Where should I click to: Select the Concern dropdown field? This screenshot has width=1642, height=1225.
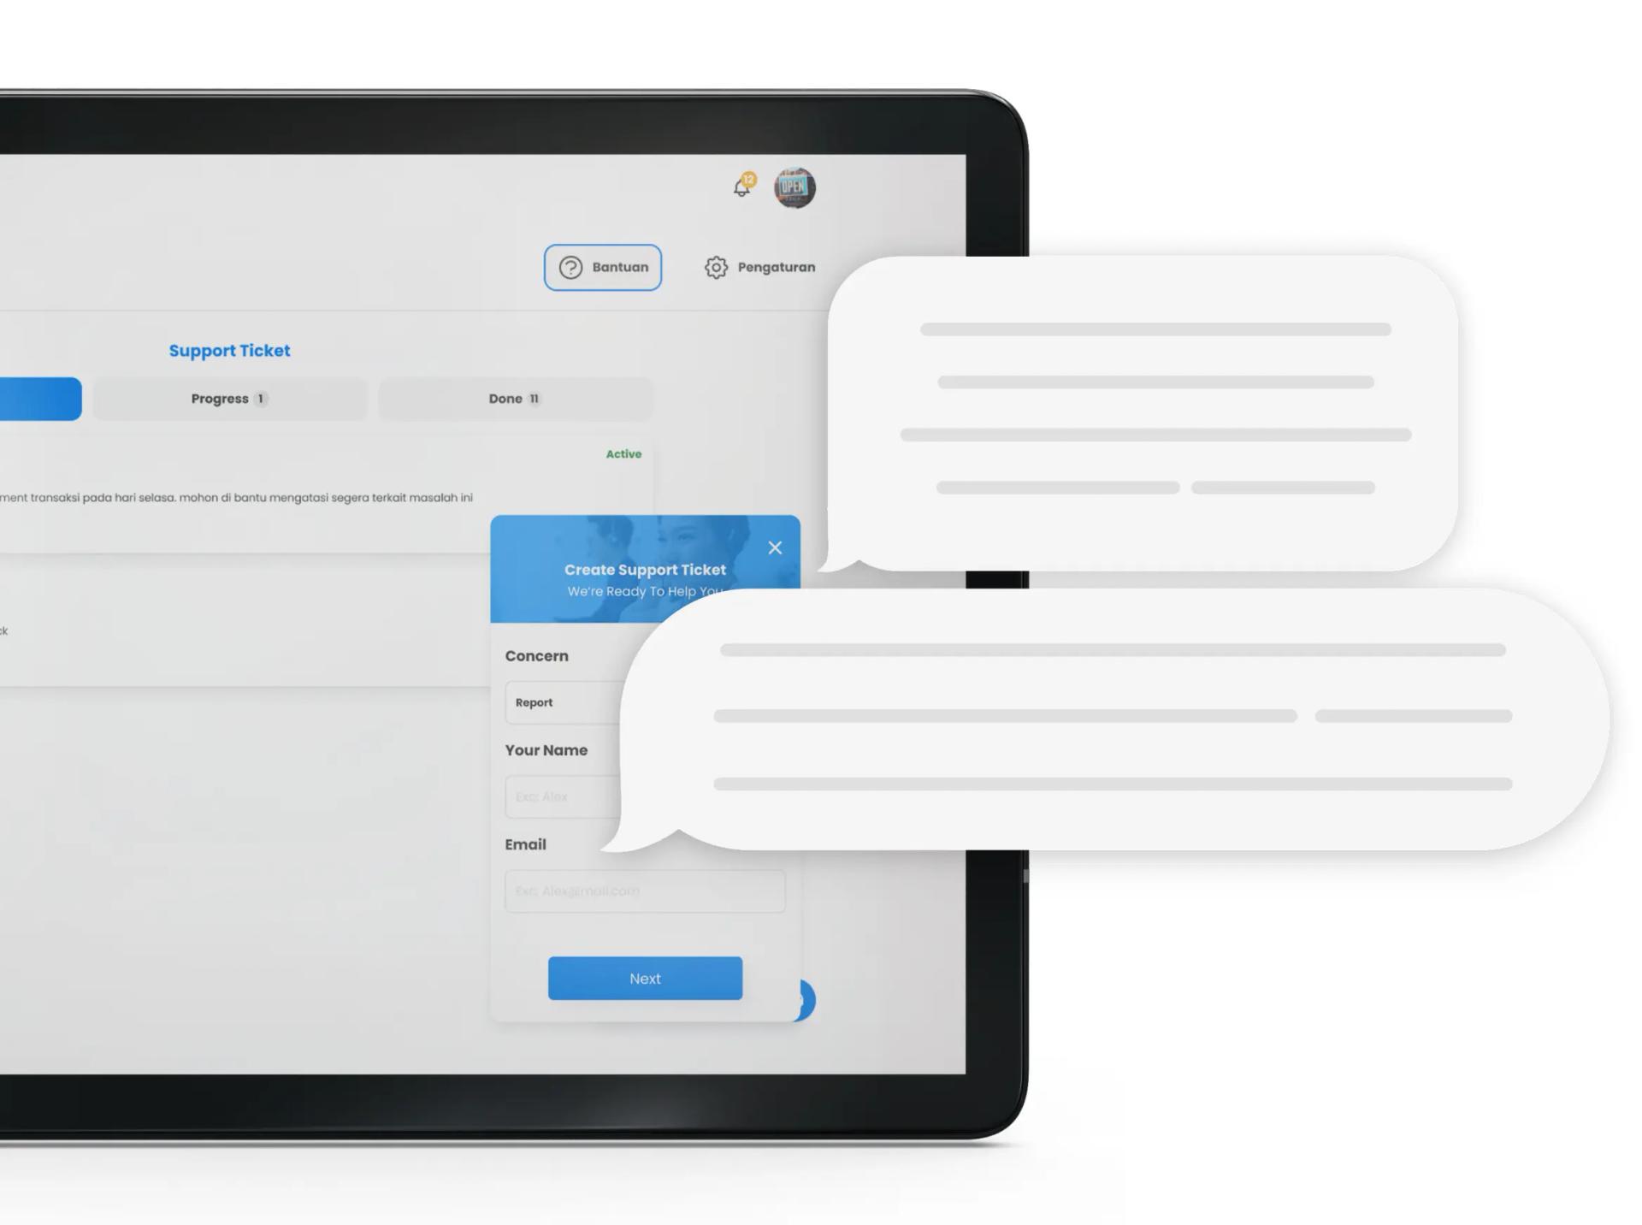tap(579, 701)
